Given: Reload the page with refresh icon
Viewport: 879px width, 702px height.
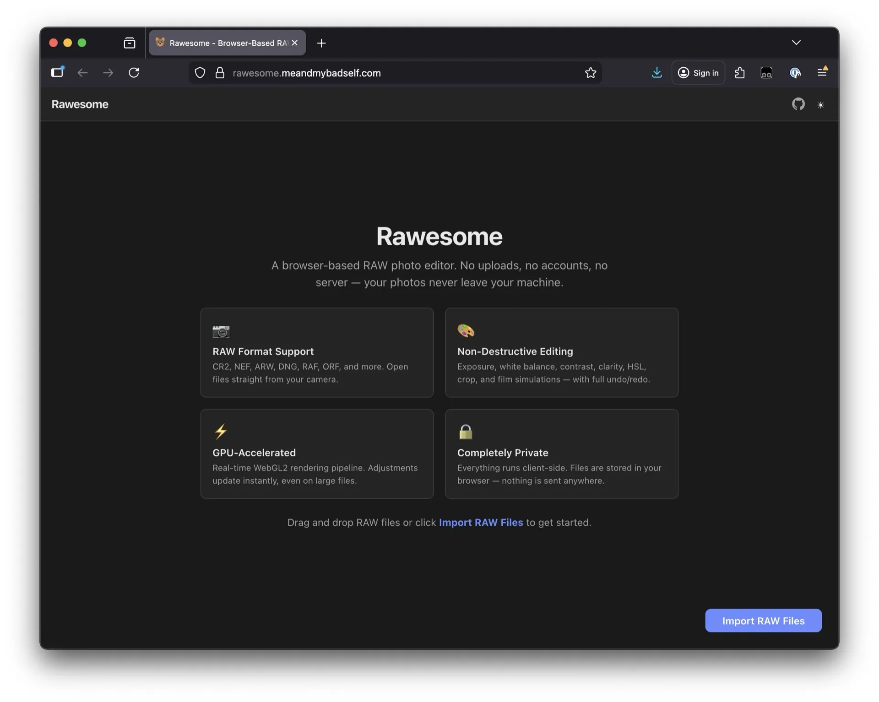Looking at the screenshot, I should click(134, 73).
